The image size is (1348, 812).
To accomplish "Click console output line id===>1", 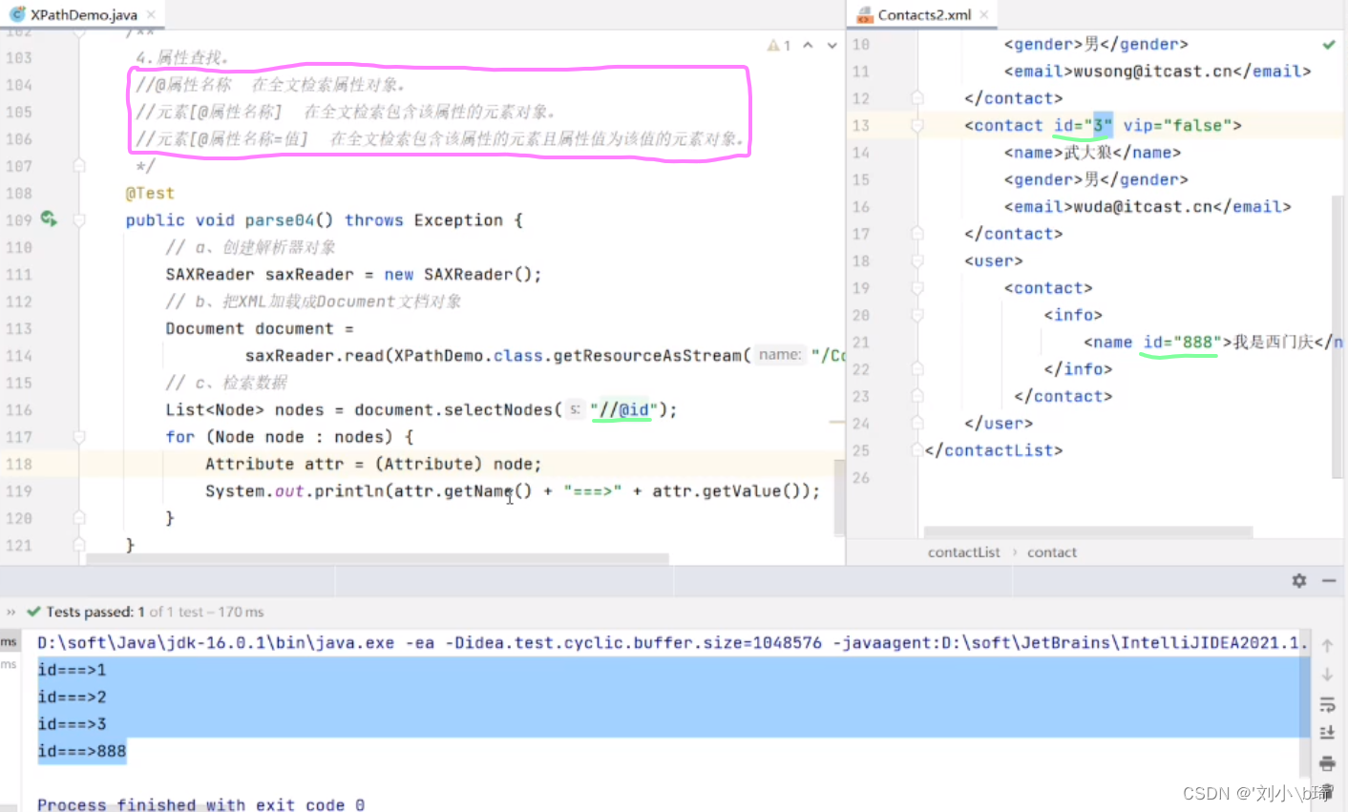I will pyautogui.click(x=72, y=670).
